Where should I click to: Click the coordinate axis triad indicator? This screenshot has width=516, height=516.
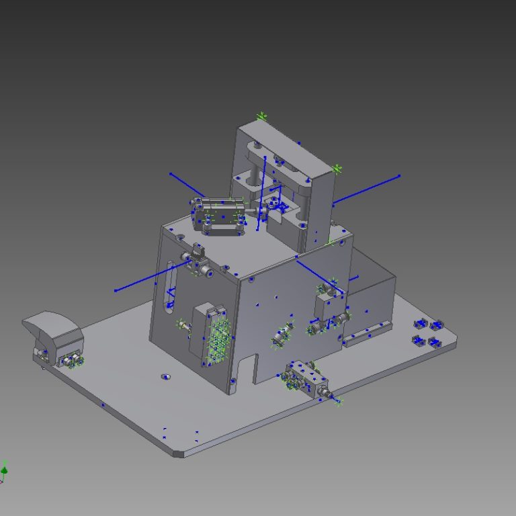[3, 472]
